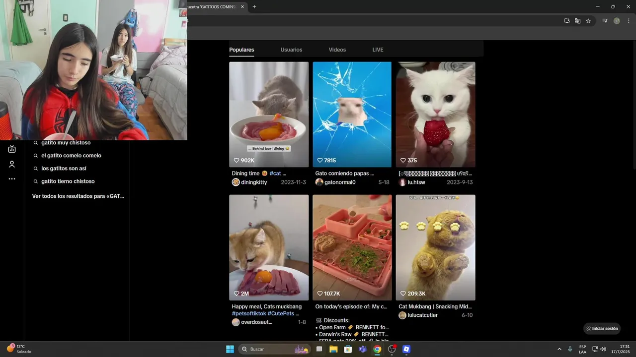Open File Explorer from the taskbar
The height and width of the screenshot is (357, 636).
[333, 349]
